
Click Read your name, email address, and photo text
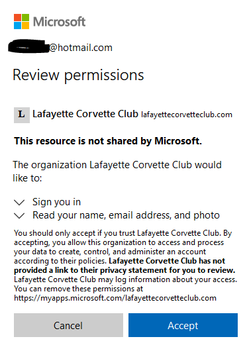point(126,215)
